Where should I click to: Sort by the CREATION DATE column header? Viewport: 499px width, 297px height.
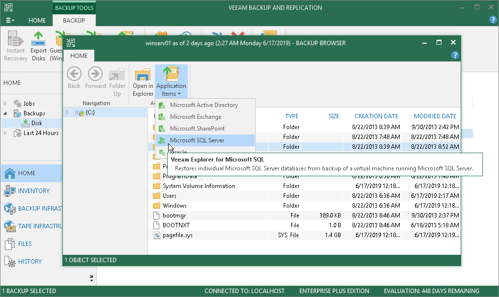tap(376, 116)
